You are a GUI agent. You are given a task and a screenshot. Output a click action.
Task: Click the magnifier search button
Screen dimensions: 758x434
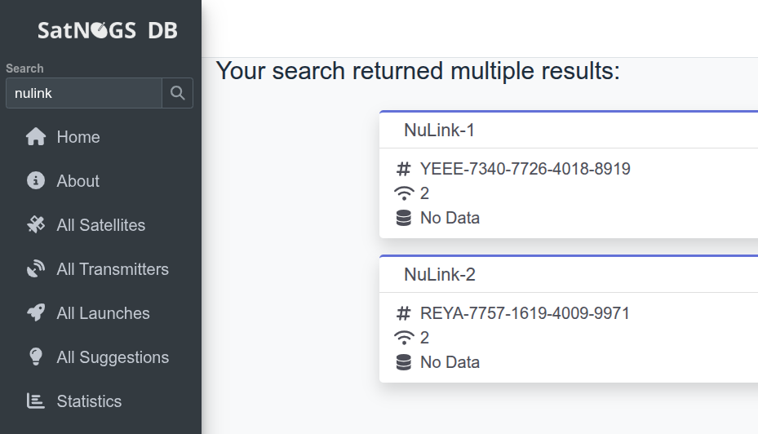point(178,93)
